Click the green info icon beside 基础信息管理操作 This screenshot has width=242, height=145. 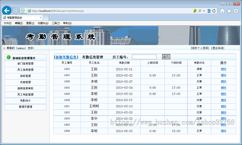pyautogui.click(x=9, y=57)
